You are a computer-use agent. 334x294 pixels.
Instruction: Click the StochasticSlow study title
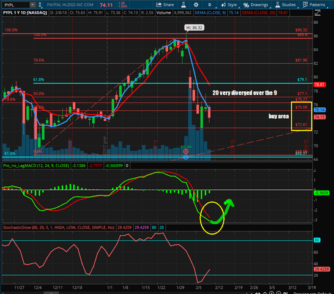(x=59, y=228)
